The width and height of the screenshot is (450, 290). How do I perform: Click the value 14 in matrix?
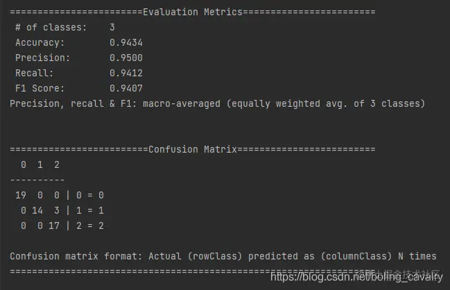pyautogui.click(x=37, y=210)
